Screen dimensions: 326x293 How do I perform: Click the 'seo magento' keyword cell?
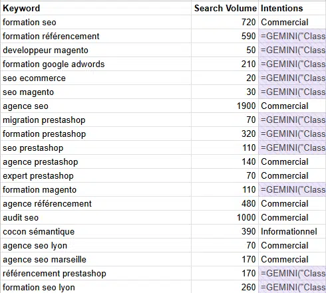point(96,92)
